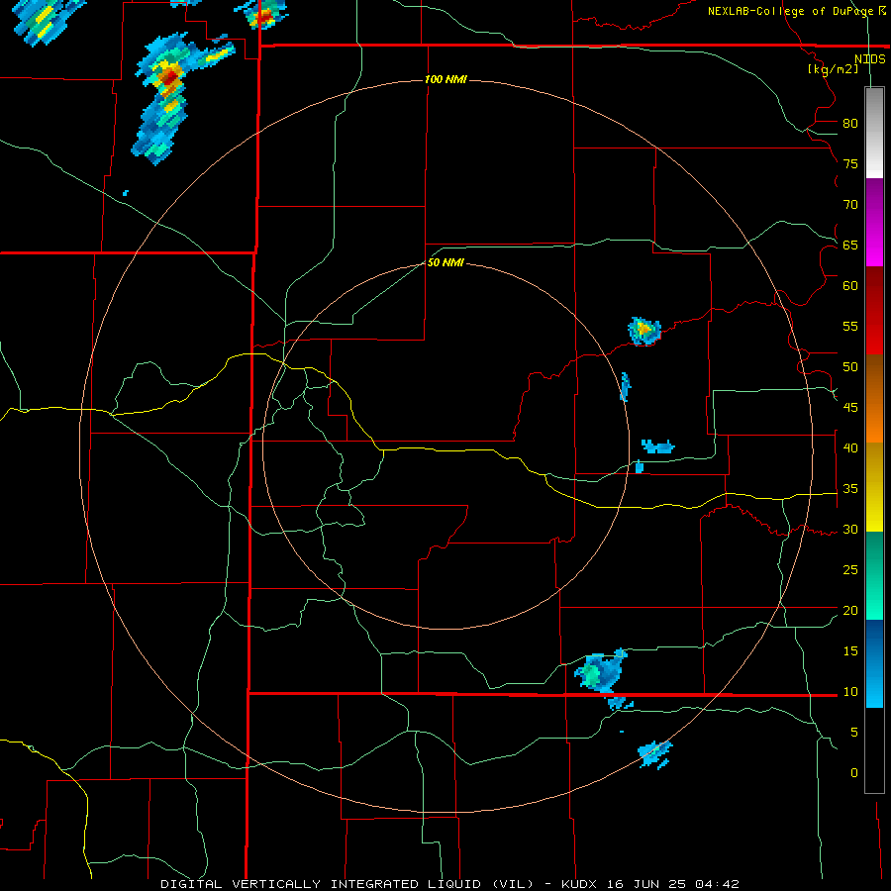The width and height of the screenshot is (891, 891).
Task: Click the storm echo at the top-left corner
Action: click(46, 20)
